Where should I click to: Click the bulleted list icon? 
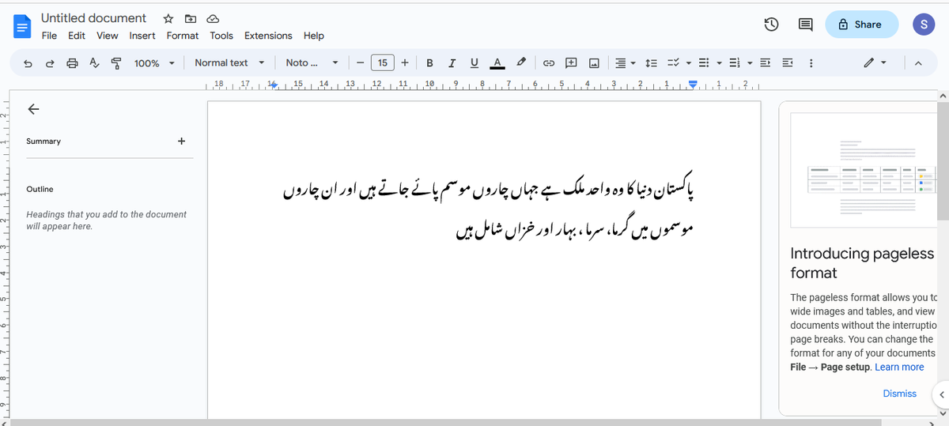pyautogui.click(x=705, y=63)
